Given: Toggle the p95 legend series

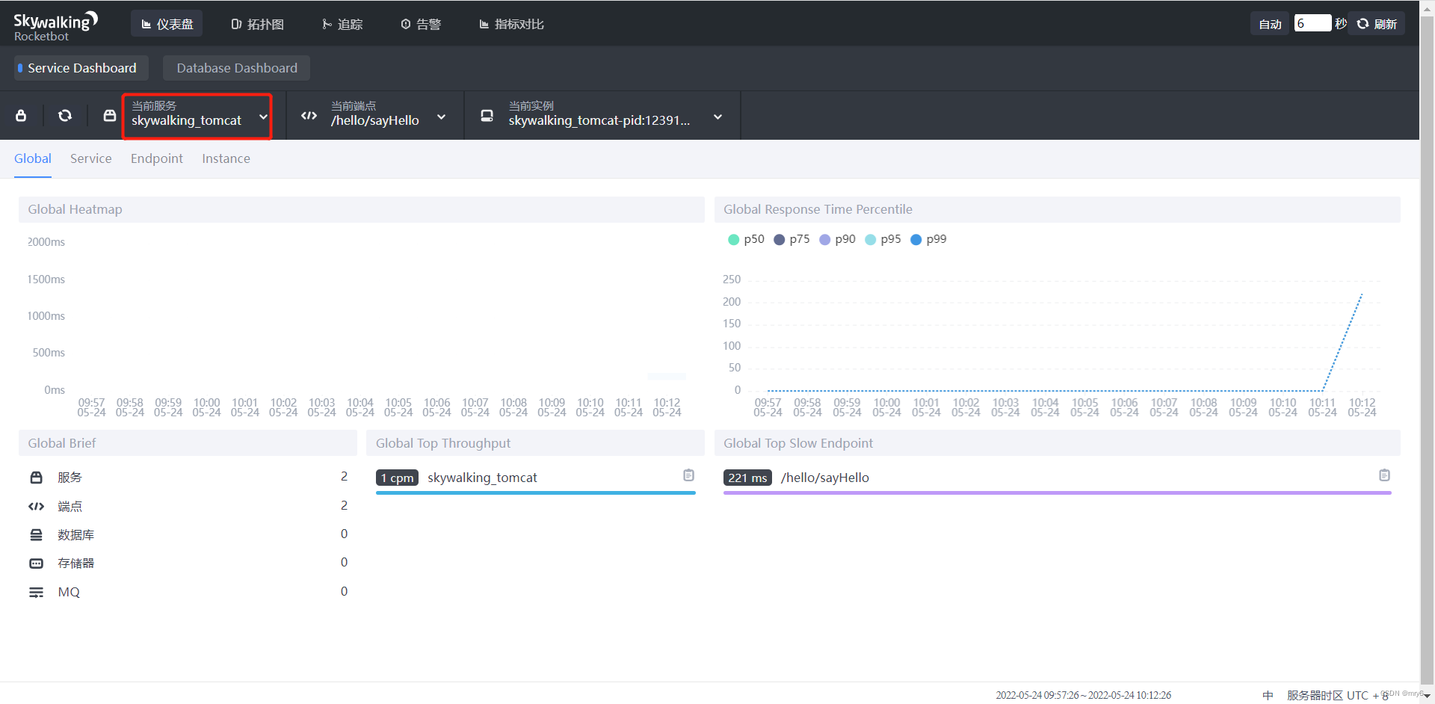Looking at the screenshot, I should [883, 239].
